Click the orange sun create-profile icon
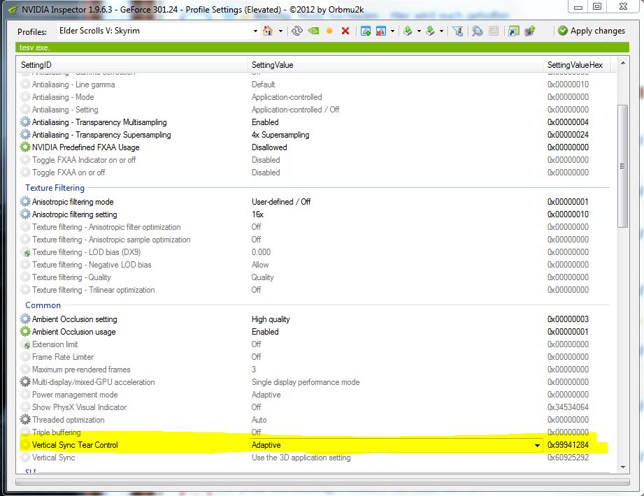 (329, 31)
